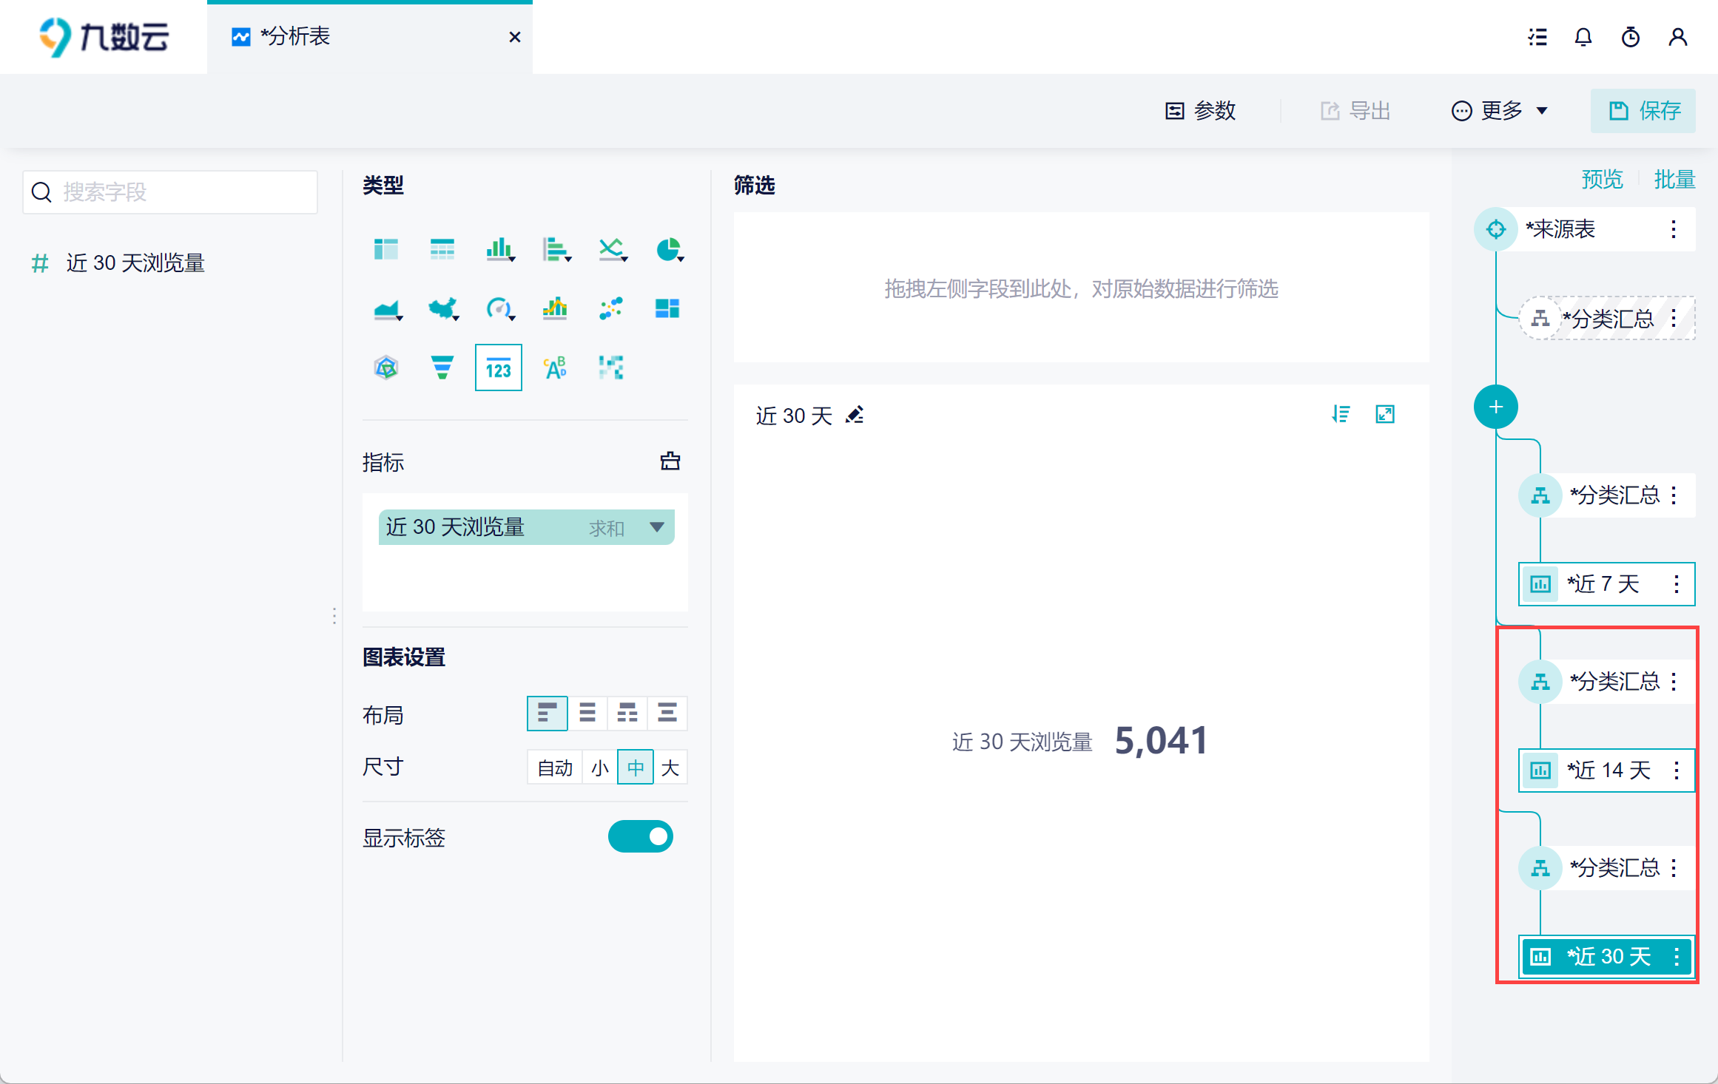Select the map chart type icon
The image size is (1718, 1084).
[442, 308]
